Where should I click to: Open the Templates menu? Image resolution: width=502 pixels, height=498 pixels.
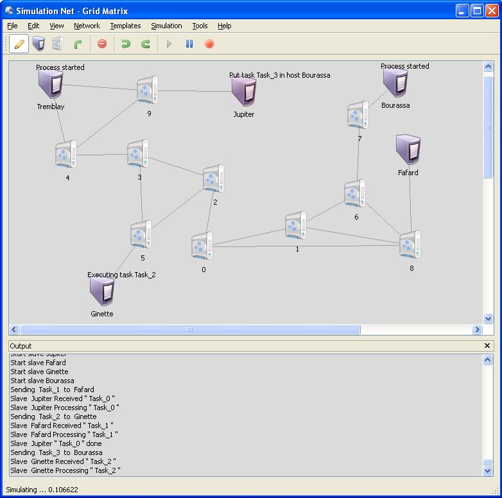tap(126, 26)
